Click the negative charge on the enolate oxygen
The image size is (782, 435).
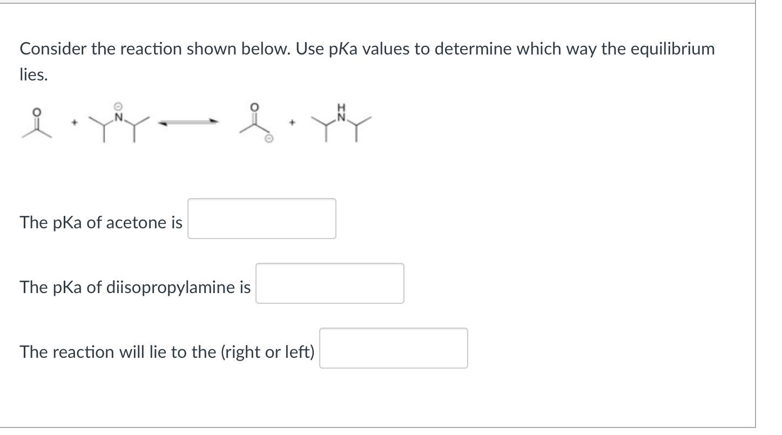point(268,139)
